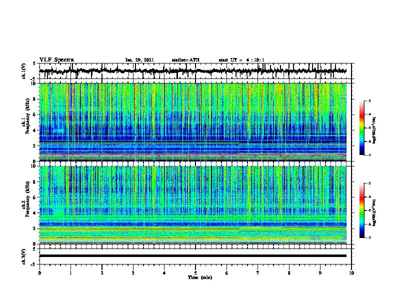
Task: Click the time axis tick label "0"
Action: pos(39,273)
